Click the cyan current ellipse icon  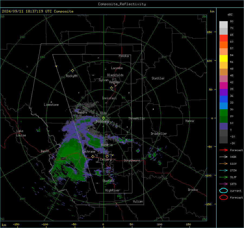tap(223, 191)
